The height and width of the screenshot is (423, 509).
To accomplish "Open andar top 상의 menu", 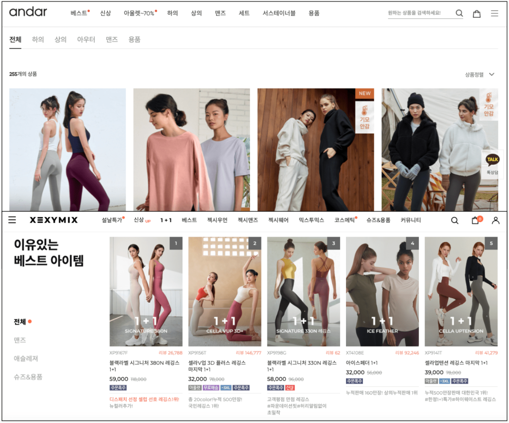I will coord(196,13).
